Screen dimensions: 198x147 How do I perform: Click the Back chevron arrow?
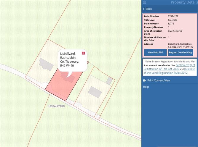click(x=143, y=9)
